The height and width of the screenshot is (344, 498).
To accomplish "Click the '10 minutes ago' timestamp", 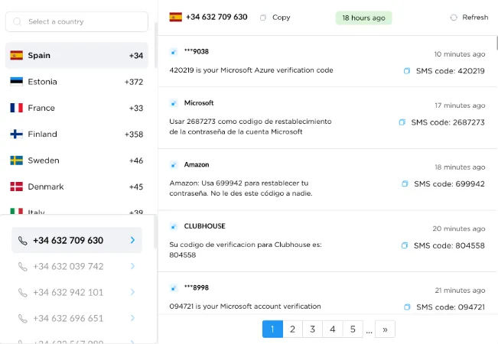I will [460, 54].
